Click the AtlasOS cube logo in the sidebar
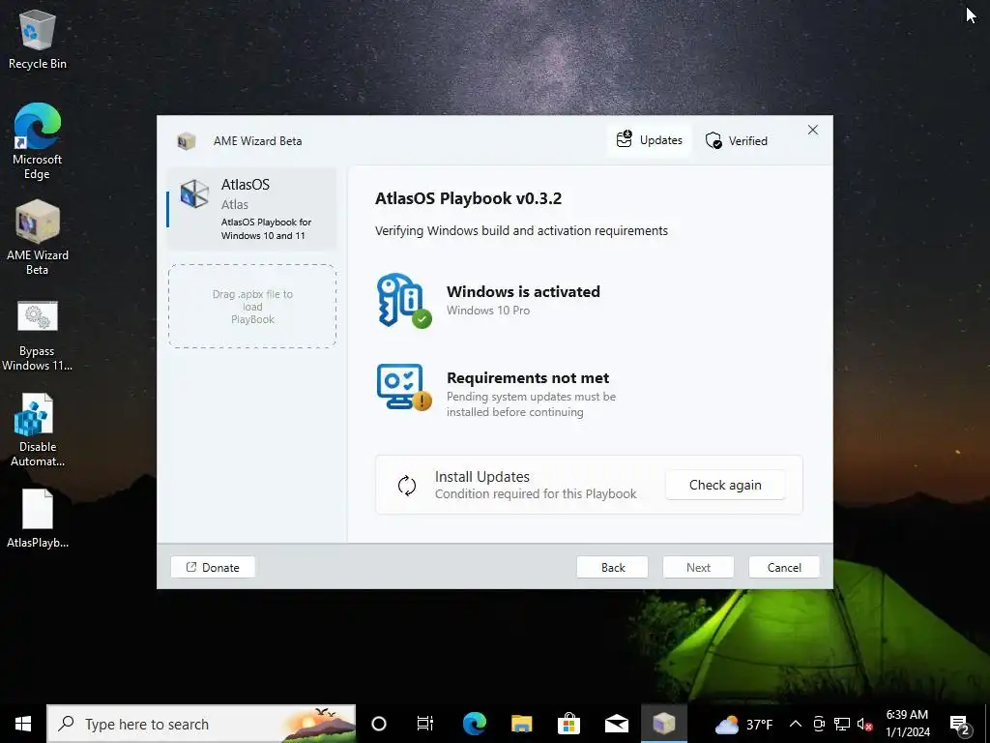990x743 pixels. [193, 193]
